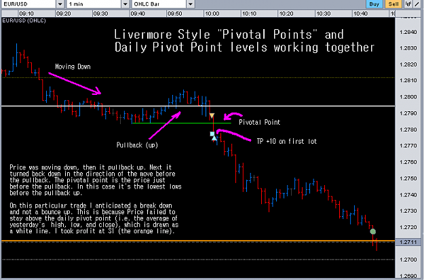
Task: Click the green pivotal point line
Action: pos(181,123)
